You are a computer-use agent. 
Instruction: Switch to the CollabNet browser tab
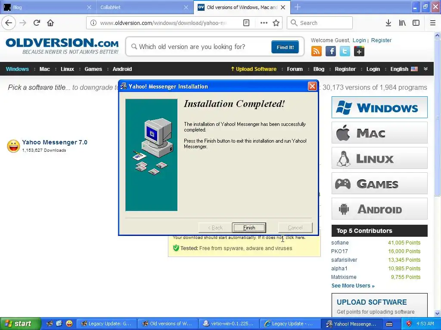(x=145, y=7)
